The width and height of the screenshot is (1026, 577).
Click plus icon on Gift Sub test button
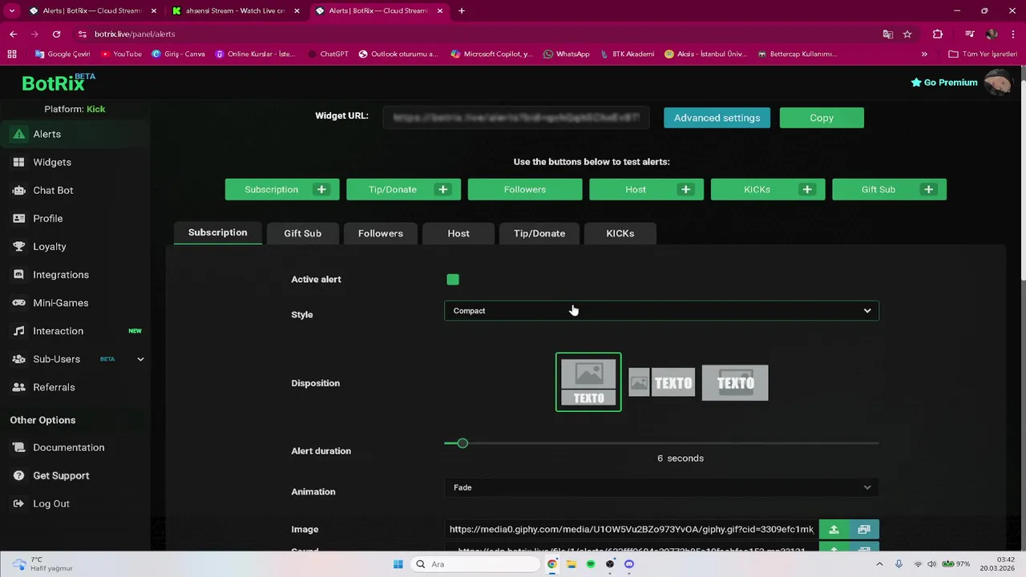tap(928, 189)
